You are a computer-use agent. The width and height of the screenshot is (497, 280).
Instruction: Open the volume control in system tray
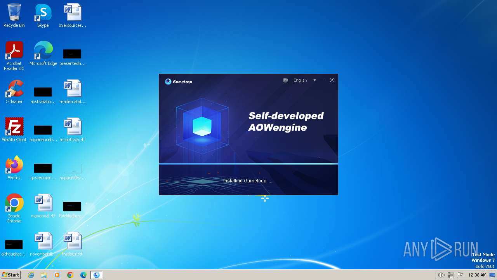[441, 275]
